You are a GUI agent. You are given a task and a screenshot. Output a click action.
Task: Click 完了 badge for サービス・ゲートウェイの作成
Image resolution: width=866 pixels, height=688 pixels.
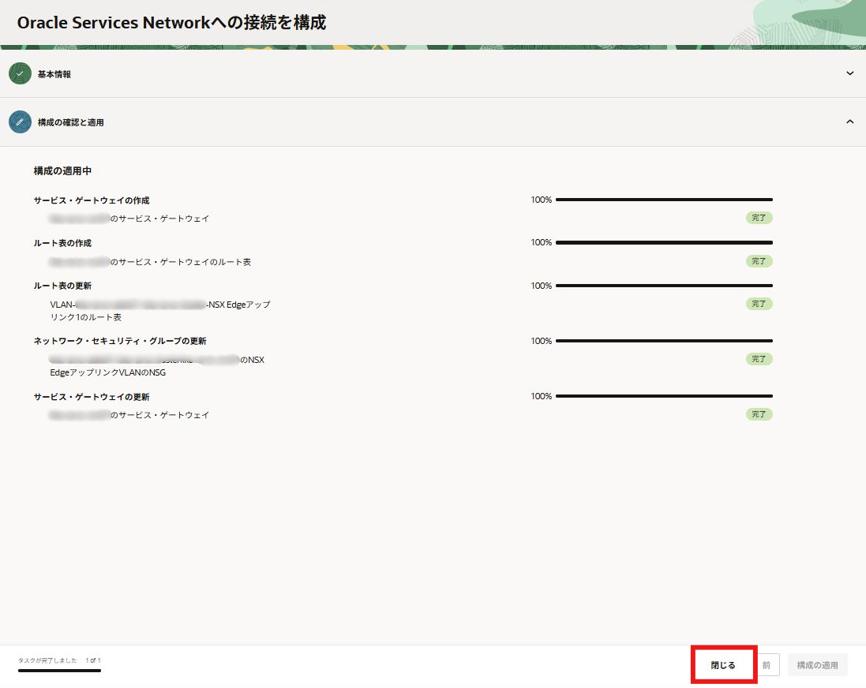759,218
